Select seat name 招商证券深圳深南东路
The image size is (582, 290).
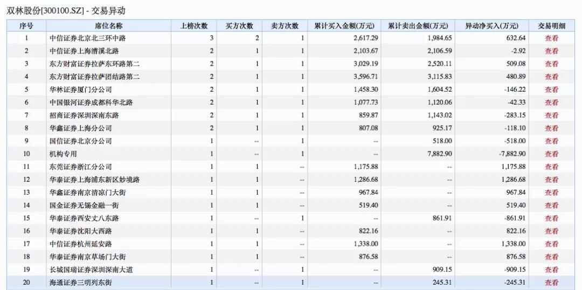[x=84, y=115]
